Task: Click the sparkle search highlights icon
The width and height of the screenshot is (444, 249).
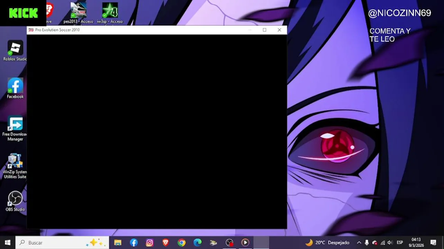Action: 95,242
